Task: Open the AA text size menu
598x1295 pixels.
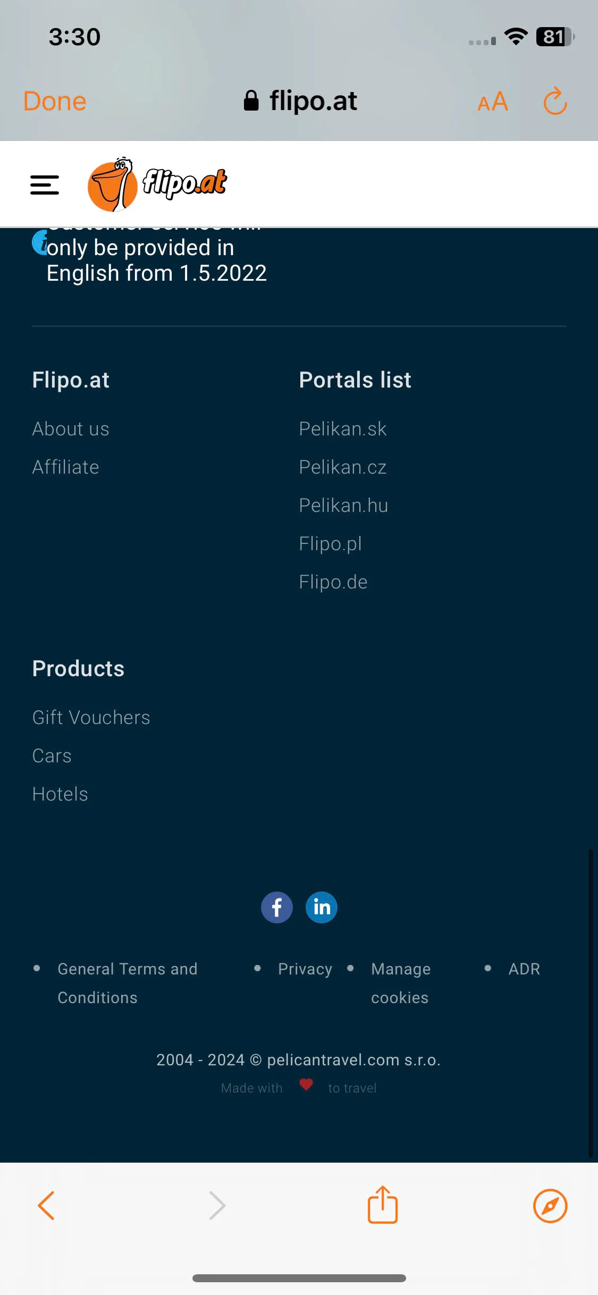Action: tap(493, 101)
